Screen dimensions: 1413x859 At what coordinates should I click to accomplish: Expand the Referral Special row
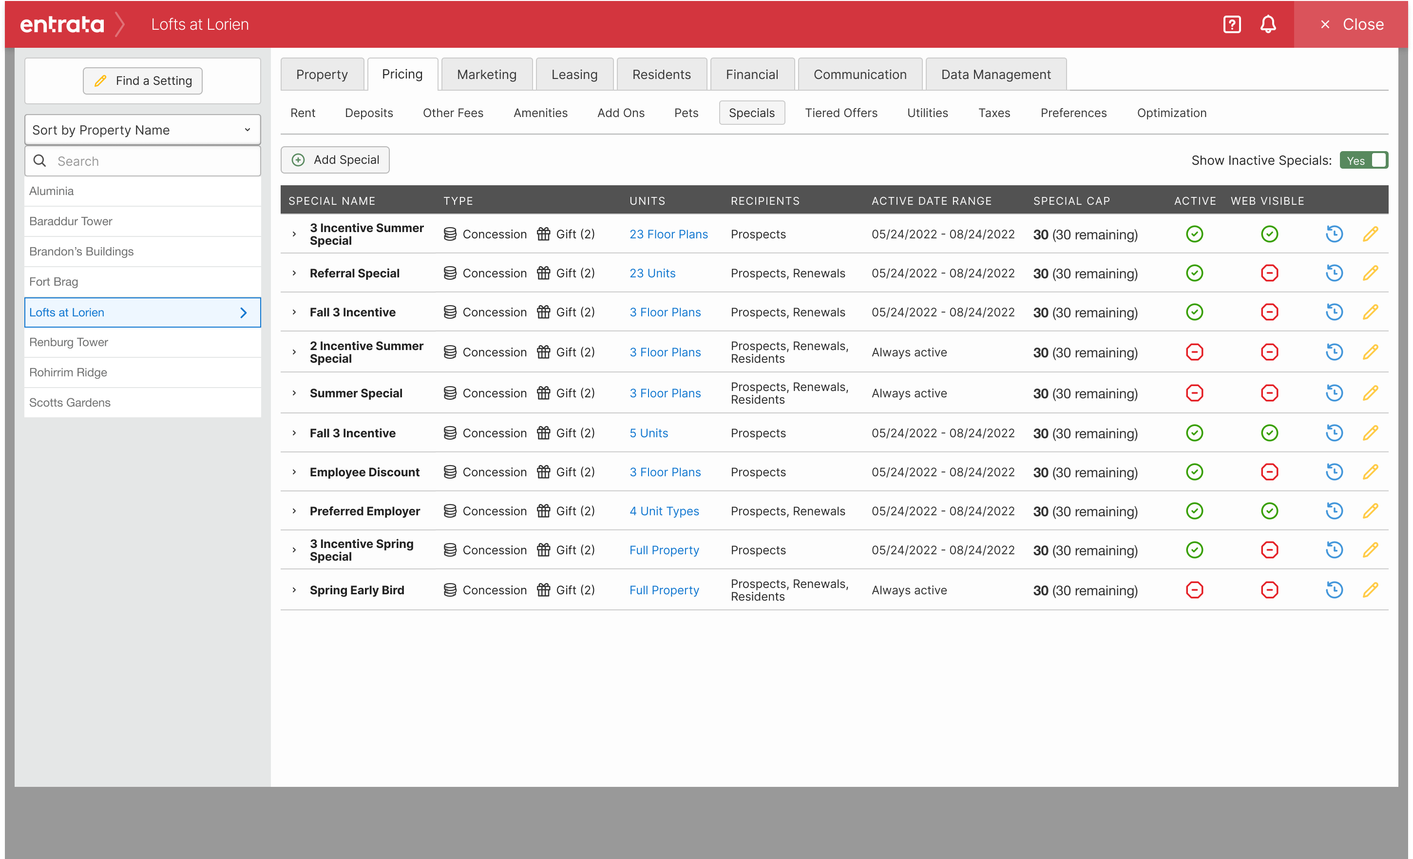coord(294,273)
